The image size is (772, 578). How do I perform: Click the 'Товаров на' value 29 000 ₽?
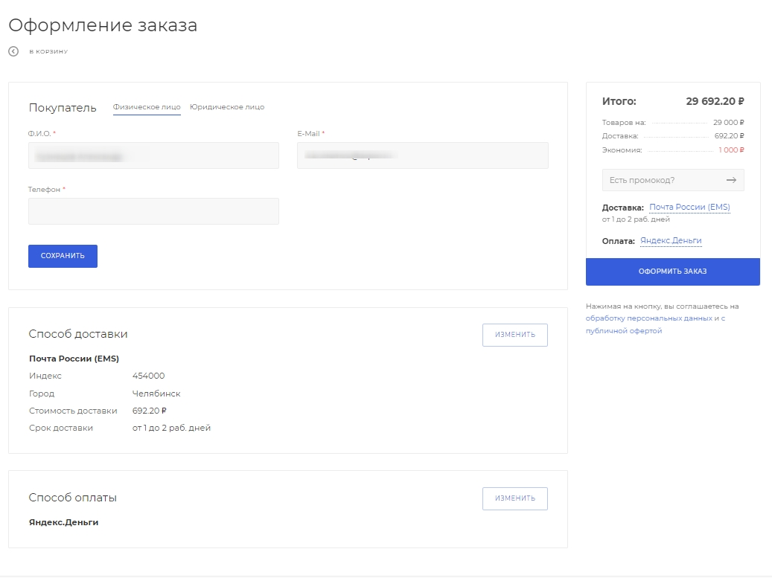pyautogui.click(x=729, y=123)
